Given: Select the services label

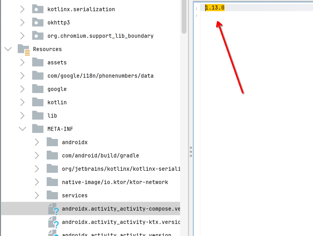Looking at the screenshot, I should pyautogui.click(x=75, y=195).
